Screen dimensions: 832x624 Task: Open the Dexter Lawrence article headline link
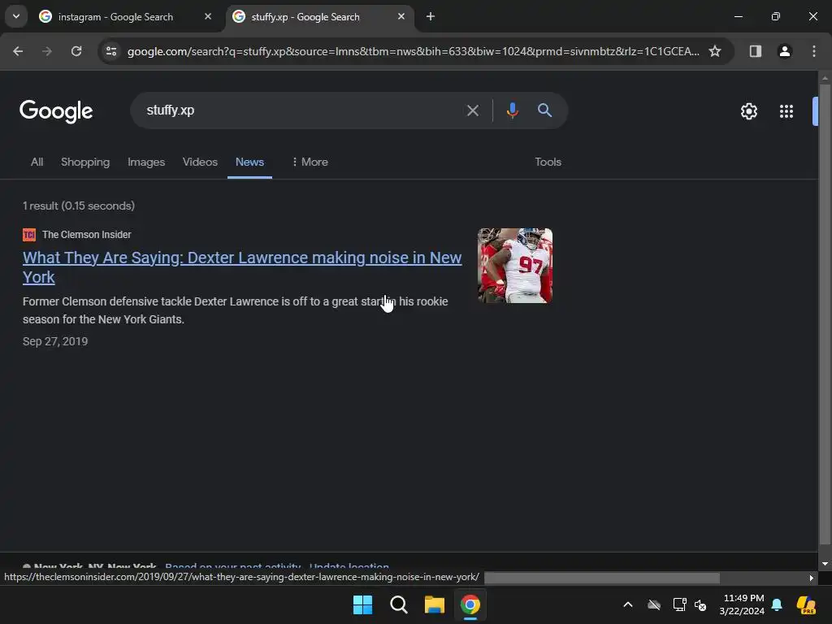[x=242, y=267]
